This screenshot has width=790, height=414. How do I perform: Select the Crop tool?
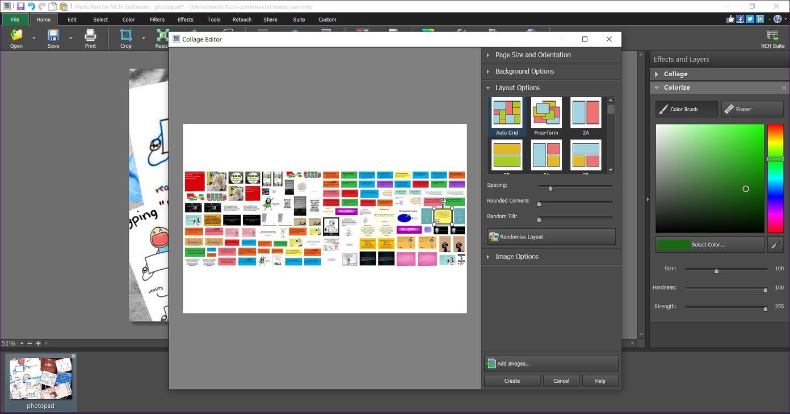pos(126,38)
